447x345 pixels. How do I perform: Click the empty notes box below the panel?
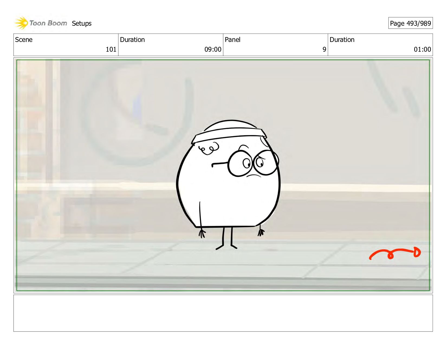pos(223,313)
